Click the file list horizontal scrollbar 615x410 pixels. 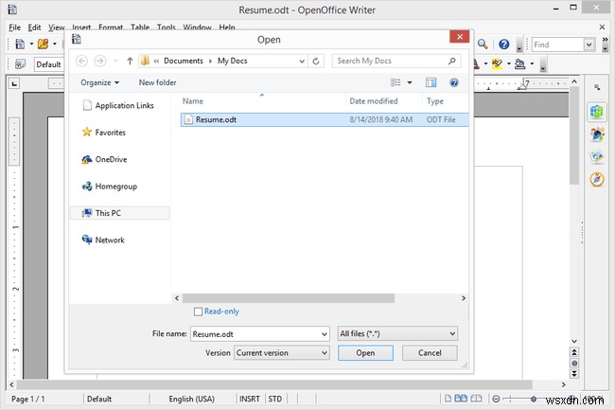289,298
